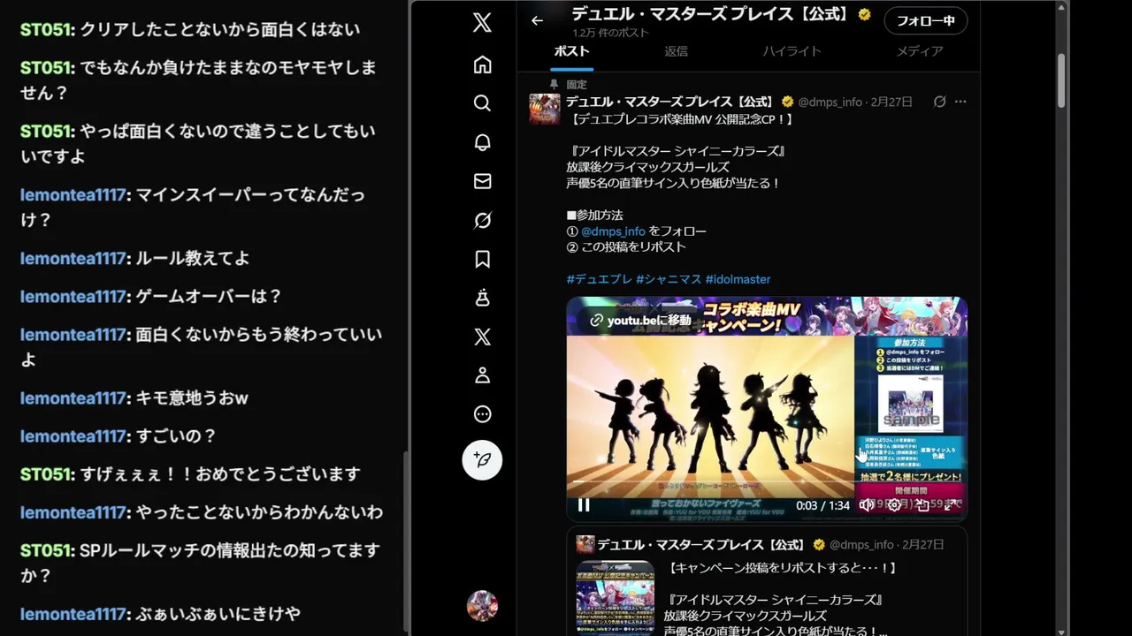Click chat message 'キモ意地うおw'
The image size is (1132, 636).
(x=192, y=397)
